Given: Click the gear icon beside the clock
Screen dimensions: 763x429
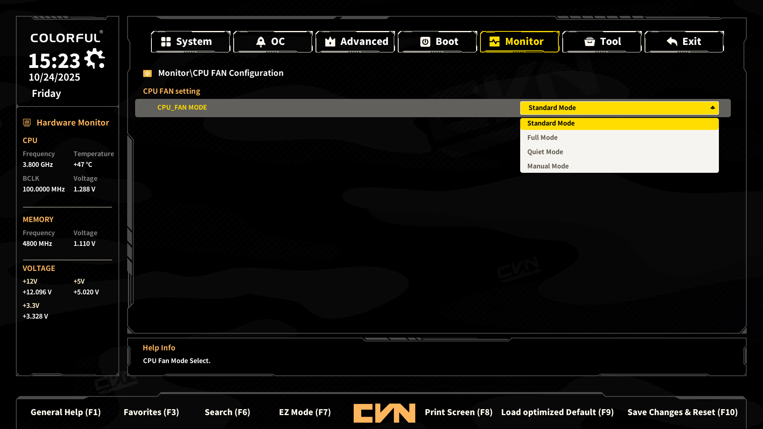Looking at the screenshot, I should point(95,59).
